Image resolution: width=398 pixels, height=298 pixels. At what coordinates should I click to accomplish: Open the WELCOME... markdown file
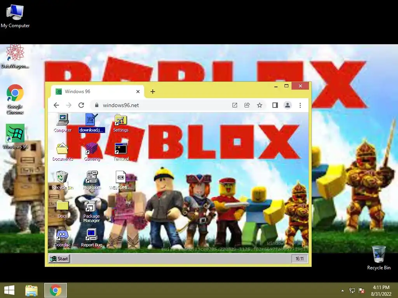(121, 180)
